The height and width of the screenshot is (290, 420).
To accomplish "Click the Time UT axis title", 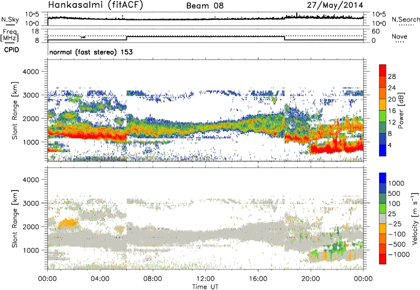I will [x=205, y=287].
